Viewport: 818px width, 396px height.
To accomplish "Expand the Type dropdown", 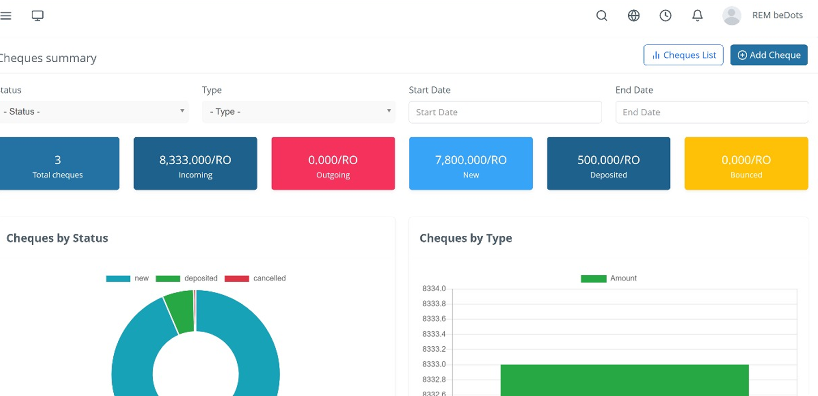I will click(x=298, y=112).
